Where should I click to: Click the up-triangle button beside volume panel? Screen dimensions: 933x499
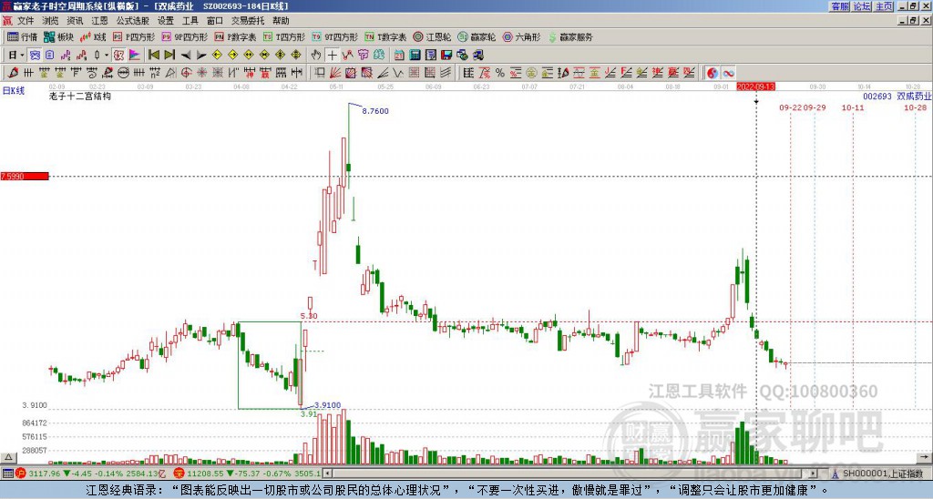click(x=7, y=457)
